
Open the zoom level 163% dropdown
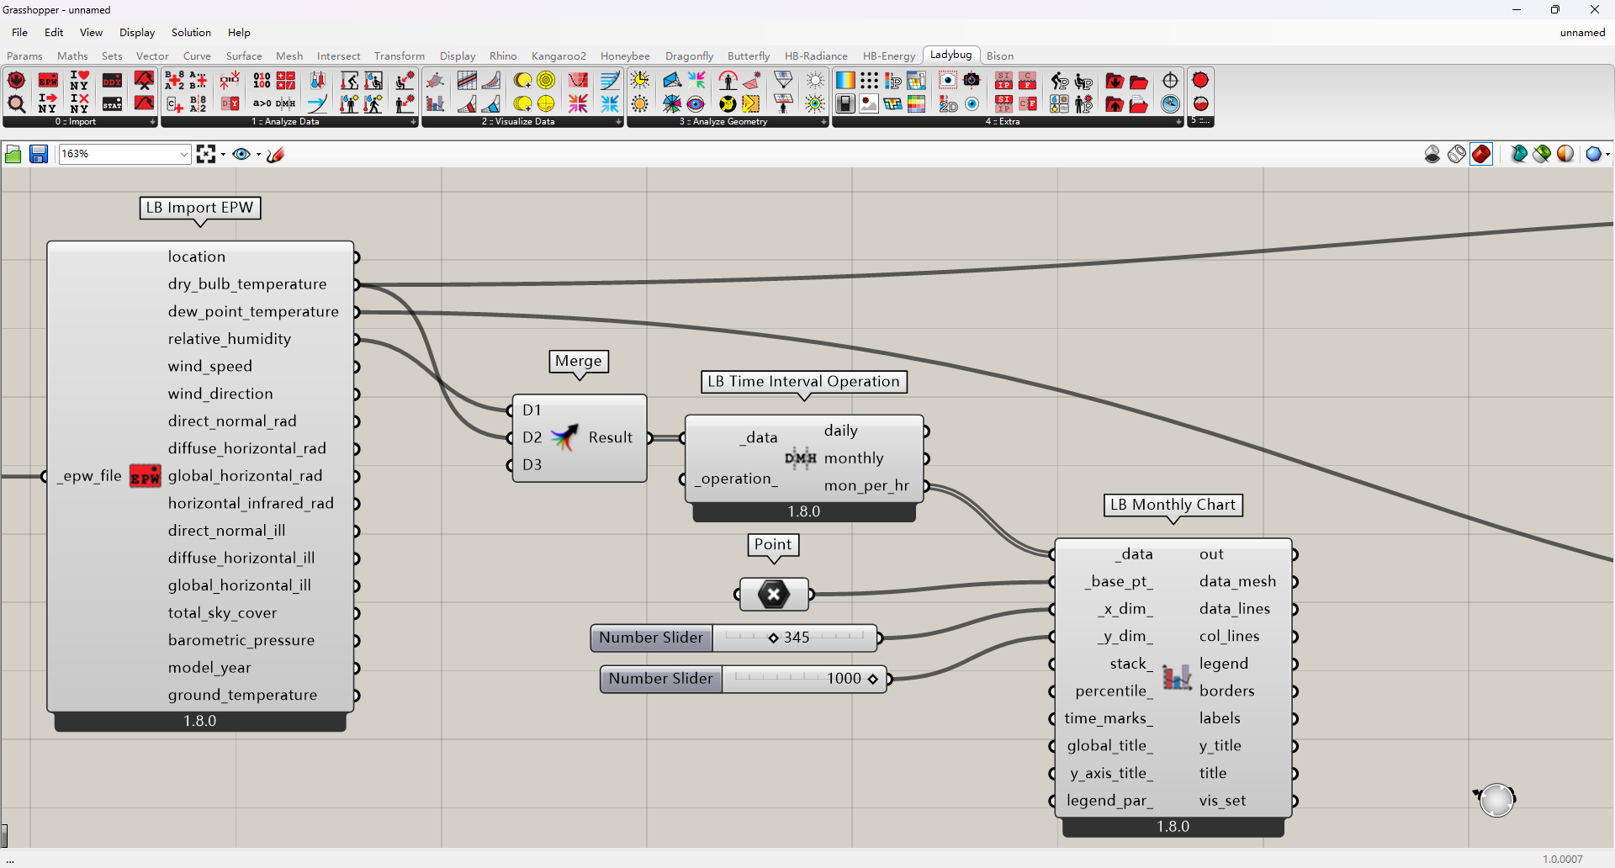[124, 154]
